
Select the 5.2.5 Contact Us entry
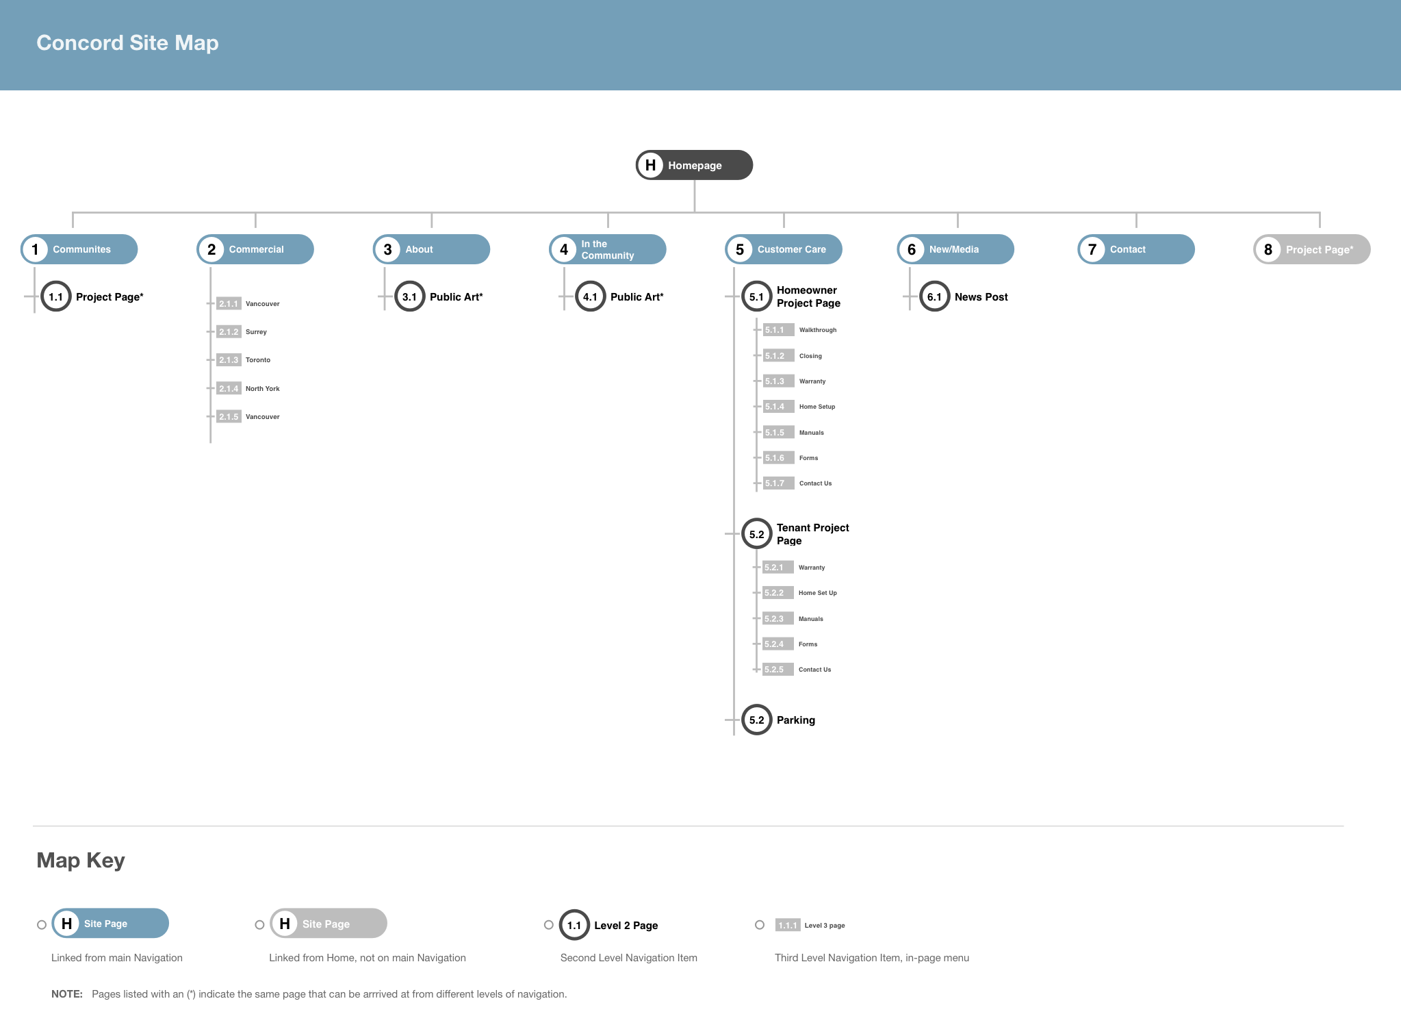click(797, 669)
